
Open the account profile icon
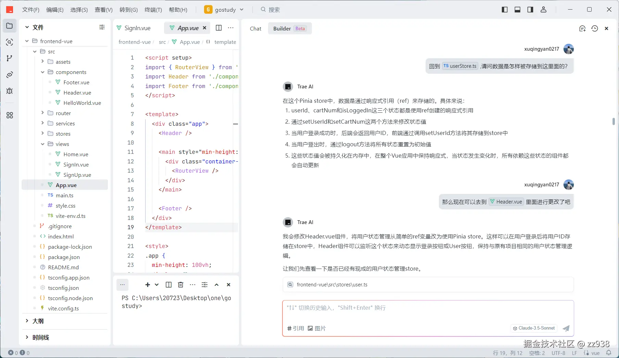543,10
